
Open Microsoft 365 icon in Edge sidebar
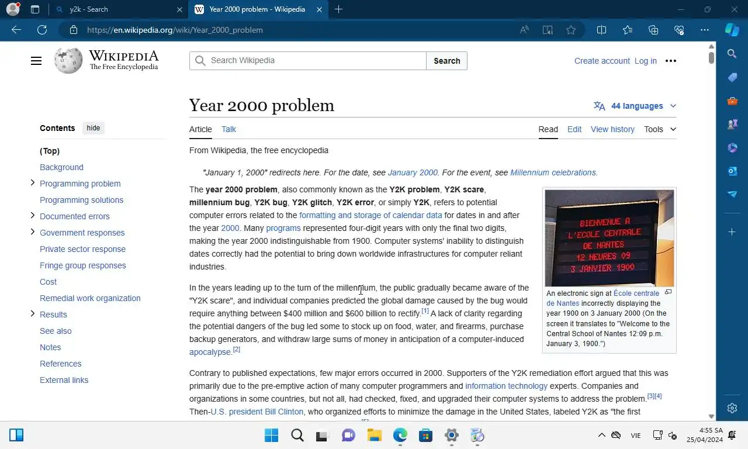[x=732, y=147]
